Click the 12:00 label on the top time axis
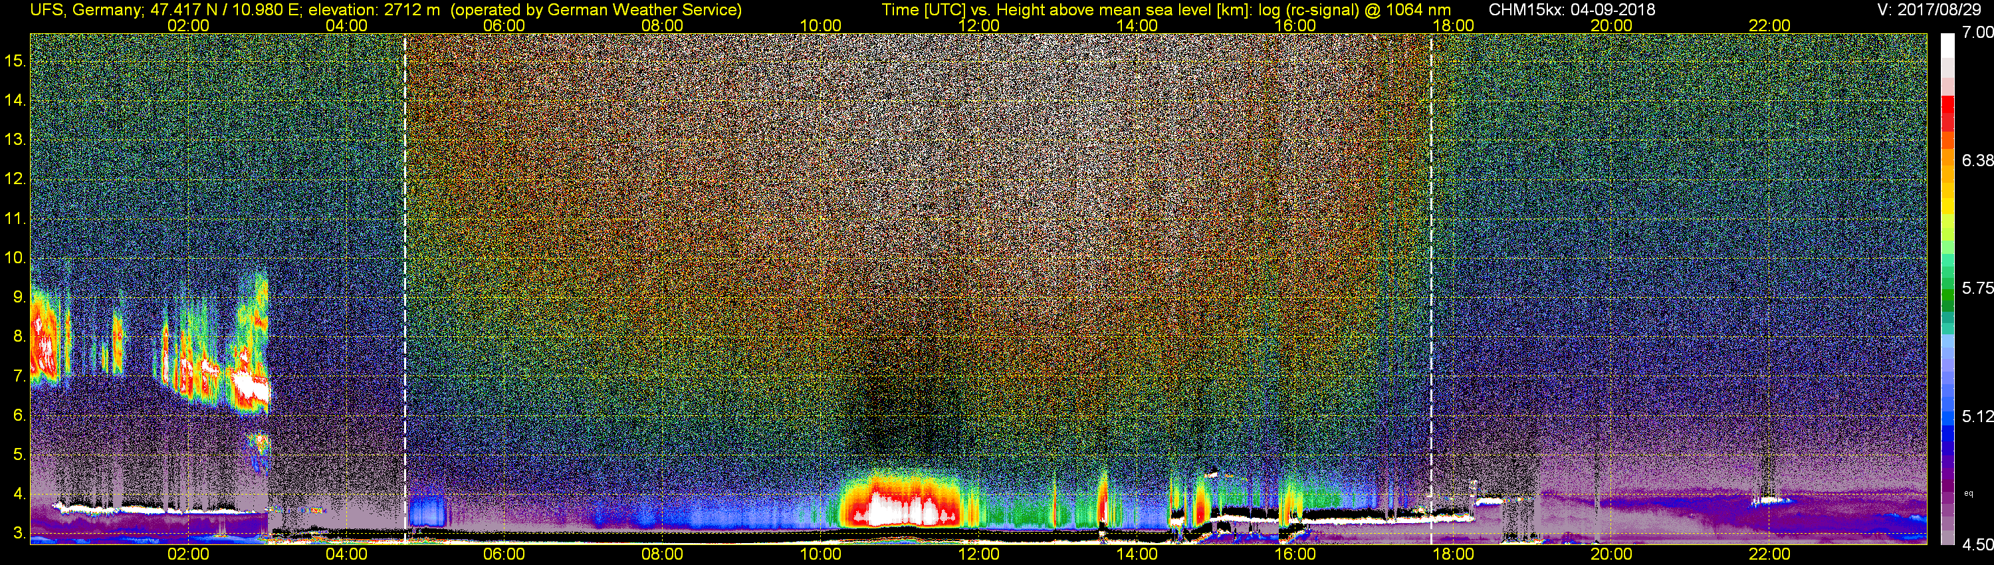This screenshot has width=1994, height=565. tap(978, 25)
